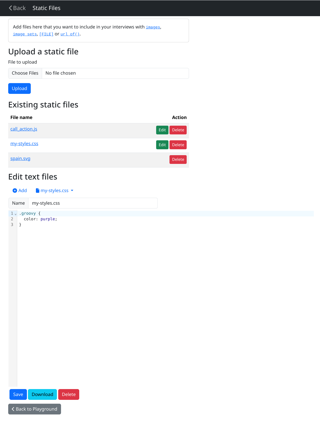
Task: Click the 'No file chosen' text
Action: (61, 73)
